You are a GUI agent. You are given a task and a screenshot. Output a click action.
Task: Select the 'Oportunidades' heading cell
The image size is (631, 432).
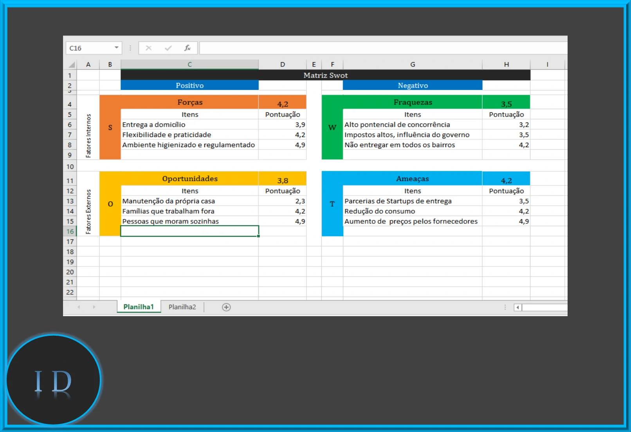[x=189, y=178]
